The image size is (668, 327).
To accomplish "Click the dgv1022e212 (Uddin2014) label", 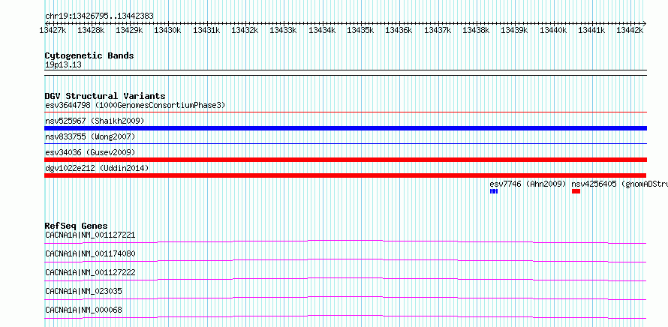I will pos(97,169).
